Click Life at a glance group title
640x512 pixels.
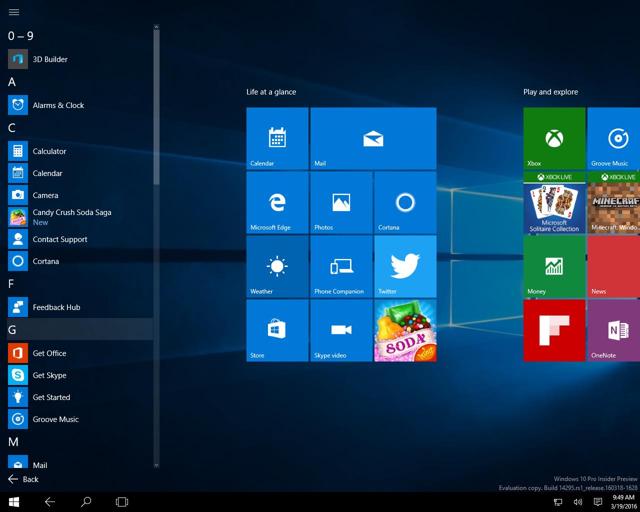271,92
